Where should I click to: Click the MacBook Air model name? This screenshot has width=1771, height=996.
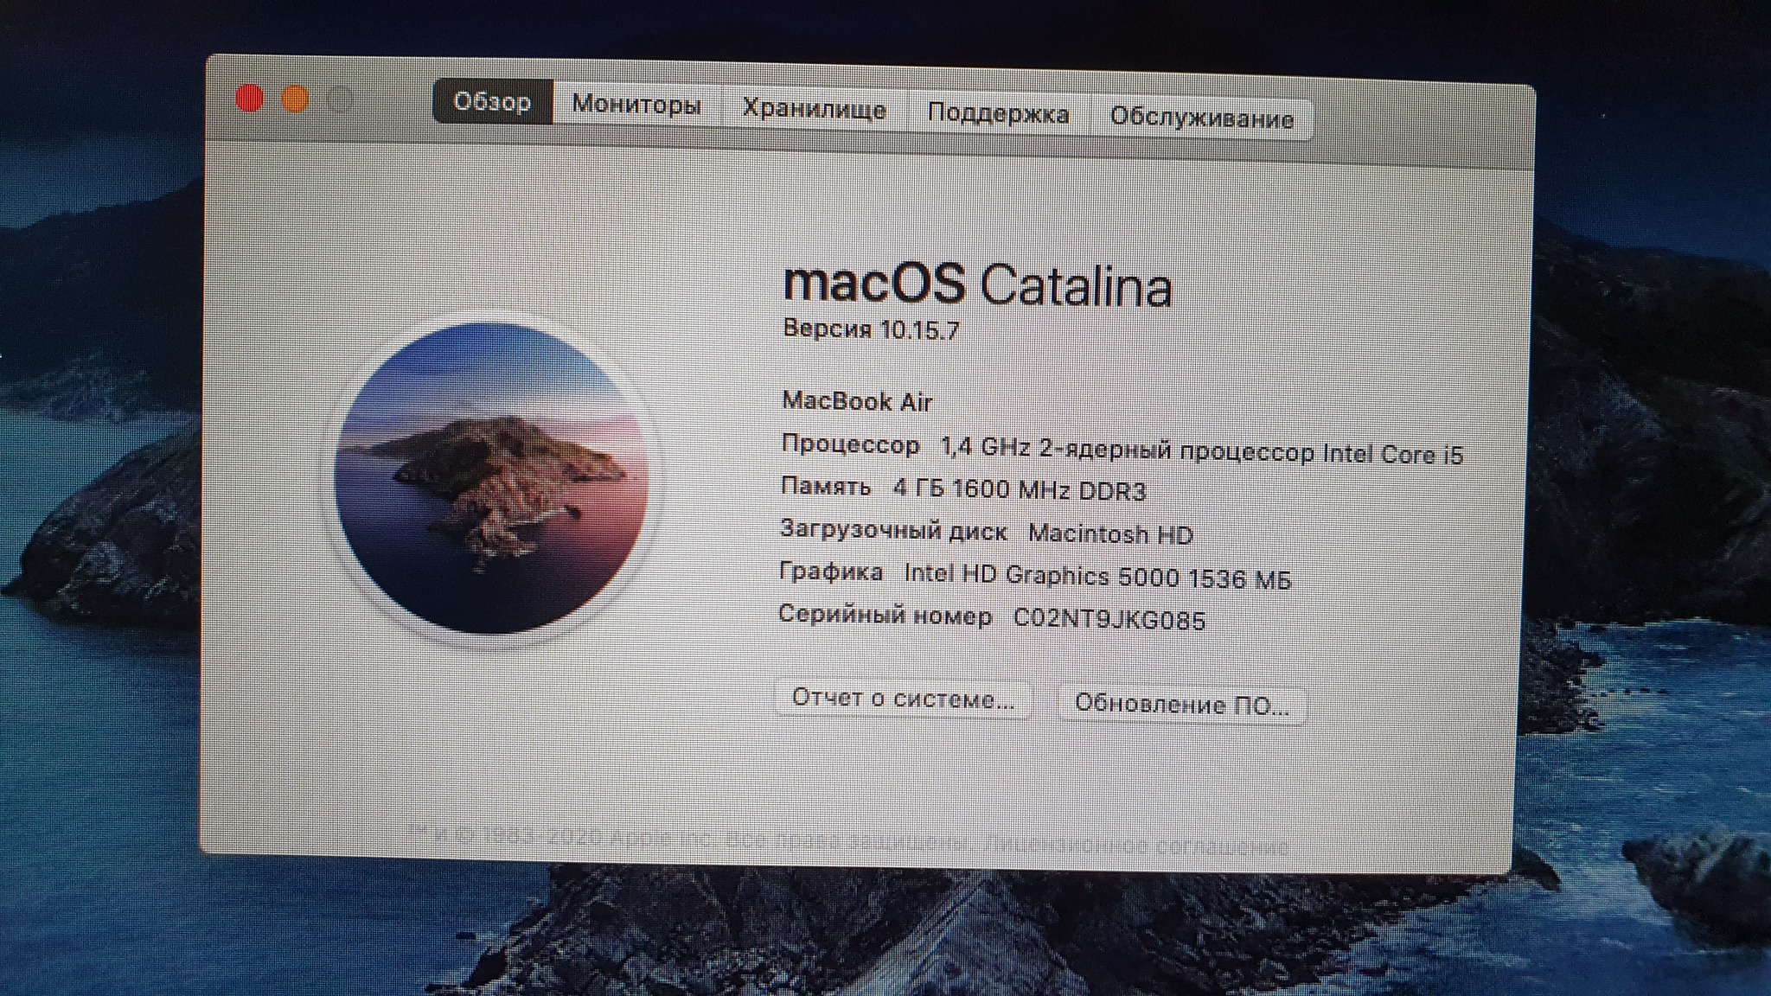pos(857,402)
